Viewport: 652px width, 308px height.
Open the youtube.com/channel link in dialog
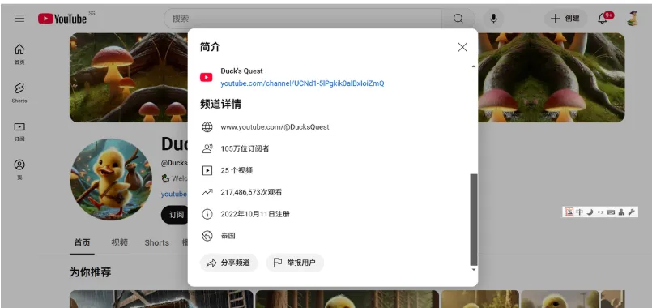click(x=302, y=83)
